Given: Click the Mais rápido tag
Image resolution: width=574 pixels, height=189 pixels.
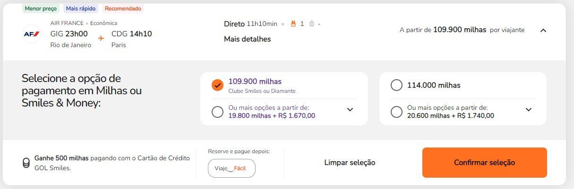Looking at the screenshot, I should (81, 8).
